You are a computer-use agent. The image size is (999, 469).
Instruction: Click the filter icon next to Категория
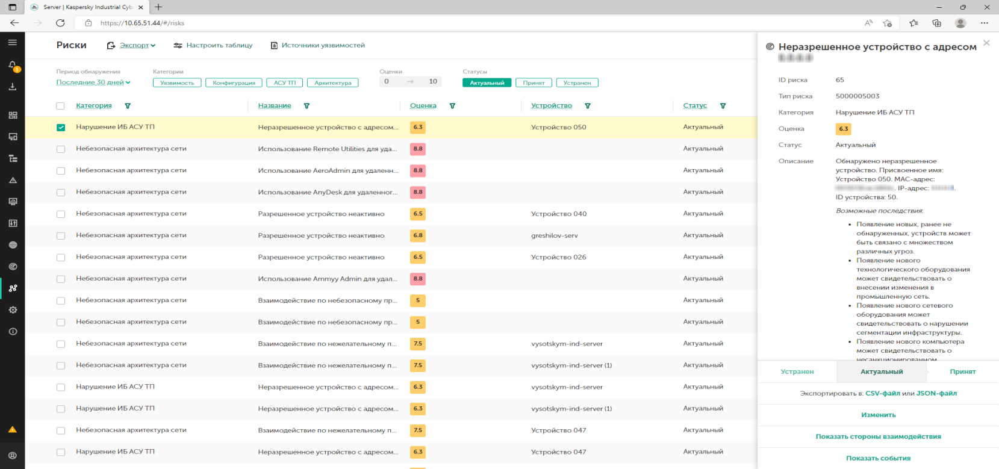tap(128, 106)
